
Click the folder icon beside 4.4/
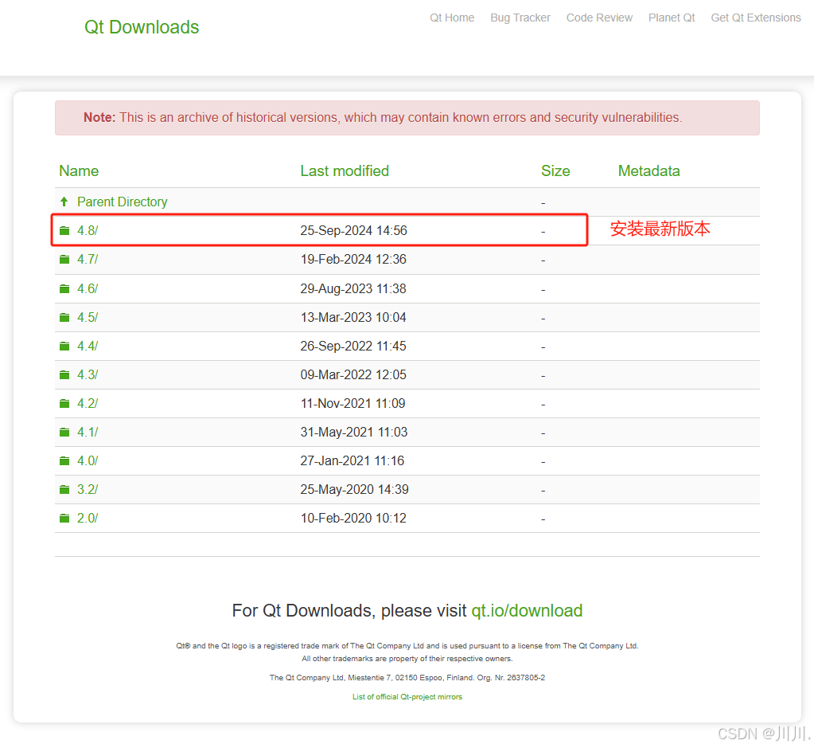(x=64, y=346)
